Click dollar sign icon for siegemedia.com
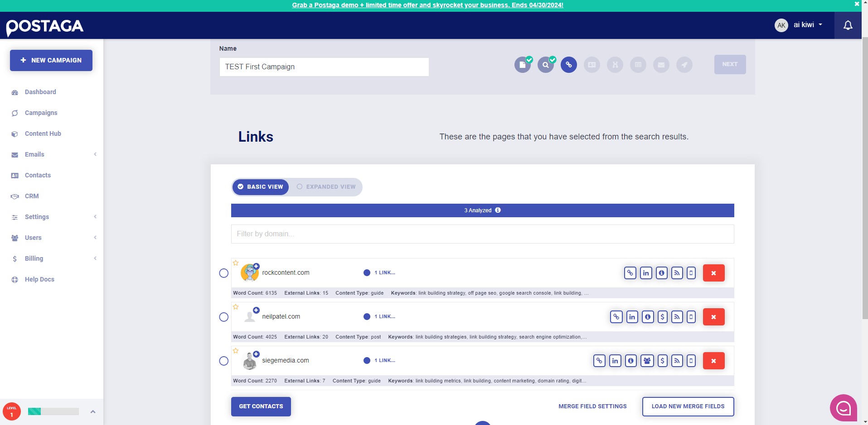The height and width of the screenshot is (425, 868). (x=662, y=361)
